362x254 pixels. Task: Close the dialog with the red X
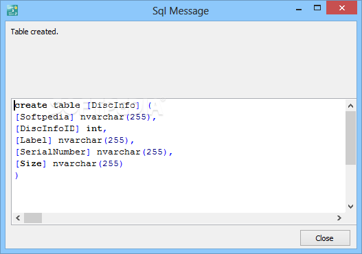point(341,8)
